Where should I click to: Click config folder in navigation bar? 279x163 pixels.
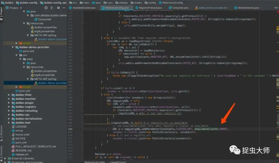pyautogui.click(x=150, y=3)
